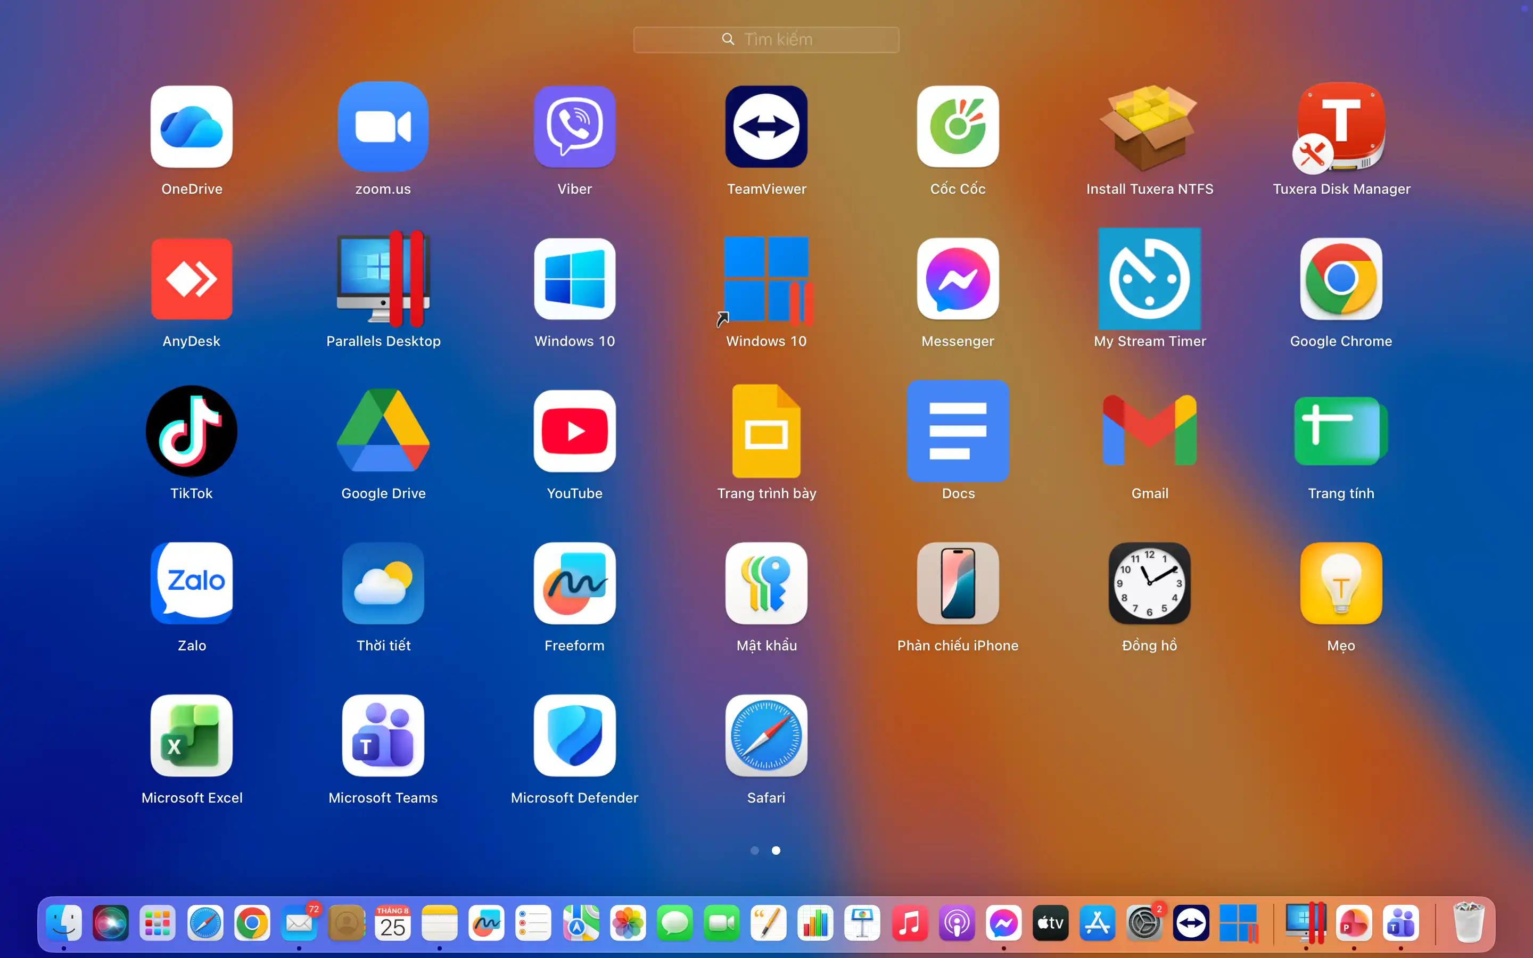Open System Settings in the Dock

(1144, 923)
